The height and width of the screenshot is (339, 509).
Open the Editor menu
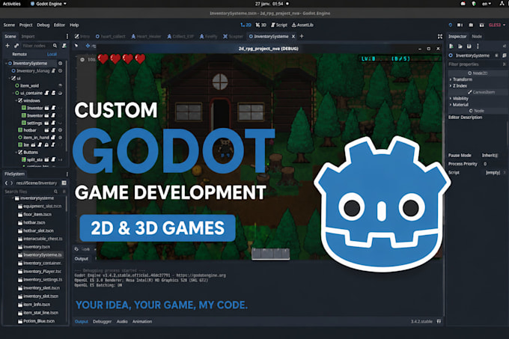coord(59,25)
